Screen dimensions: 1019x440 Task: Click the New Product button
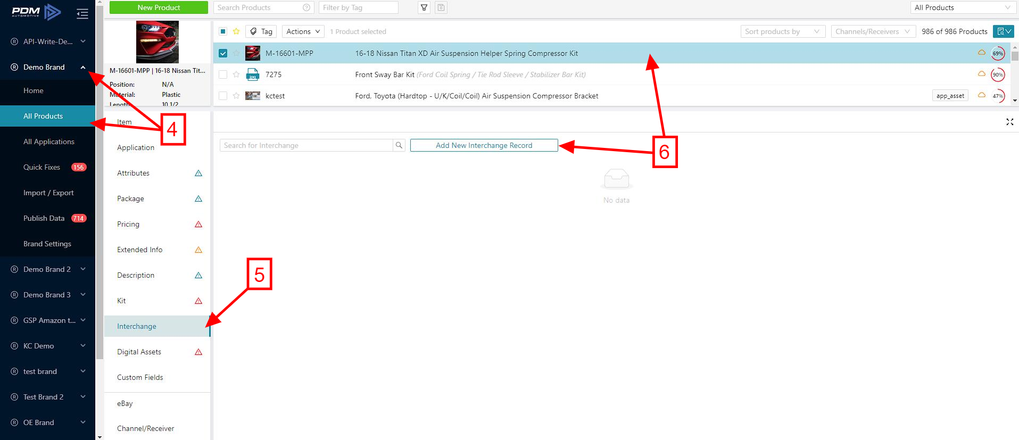(159, 7)
